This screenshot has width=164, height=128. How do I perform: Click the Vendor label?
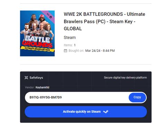tap(30, 87)
